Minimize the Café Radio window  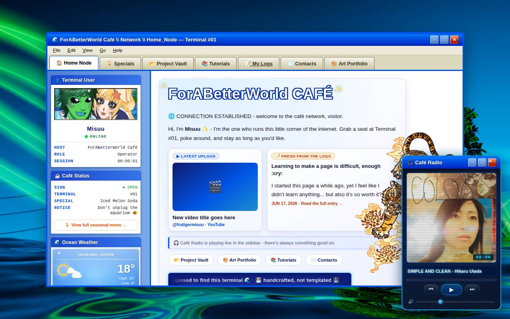pos(472,162)
